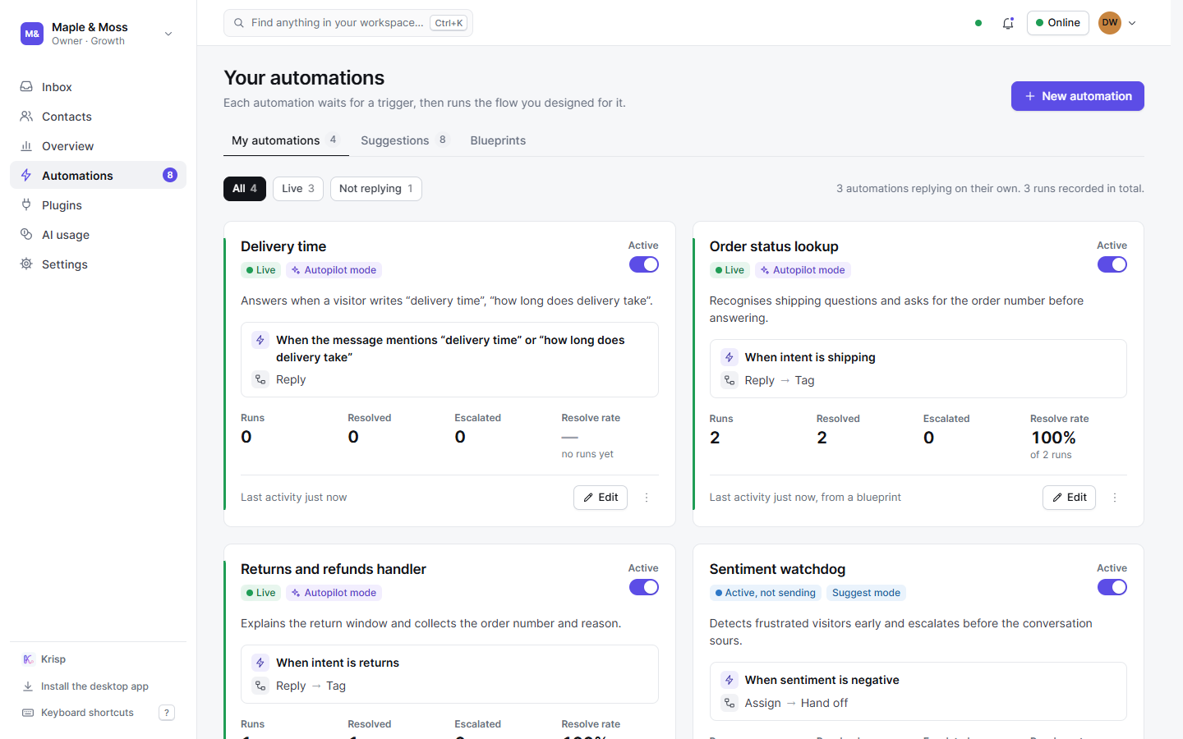The height and width of the screenshot is (739, 1183).
Task: Filter by Not replying automations
Action: (376, 189)
